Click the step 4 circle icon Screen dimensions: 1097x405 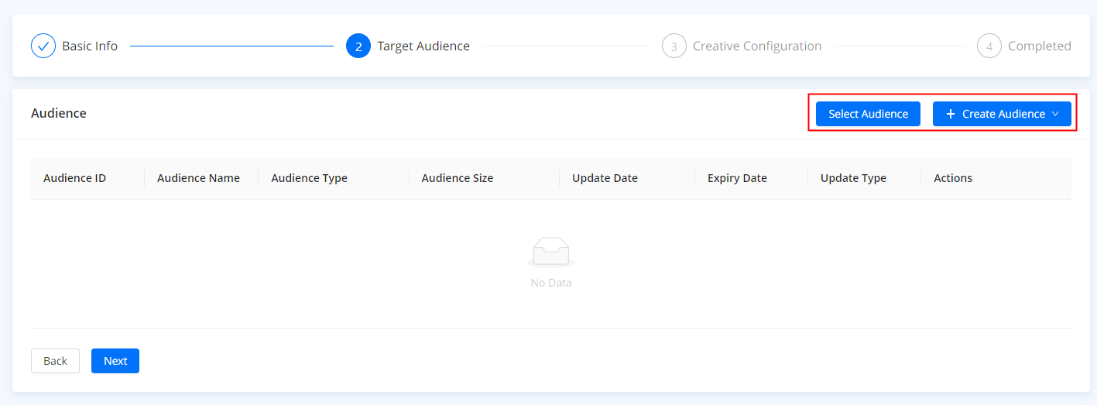coord(989,46)
